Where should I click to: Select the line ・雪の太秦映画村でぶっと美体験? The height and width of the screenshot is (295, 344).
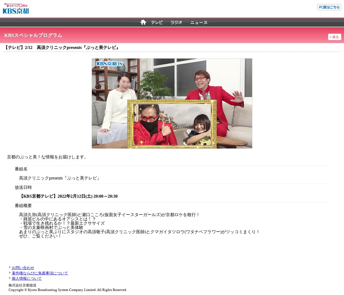pyautogui.click(x=51, y=228)
